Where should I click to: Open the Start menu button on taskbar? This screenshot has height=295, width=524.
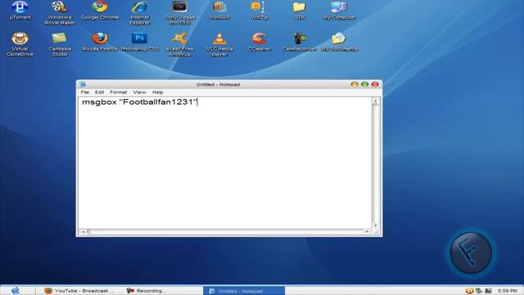[x=16, y=291]
